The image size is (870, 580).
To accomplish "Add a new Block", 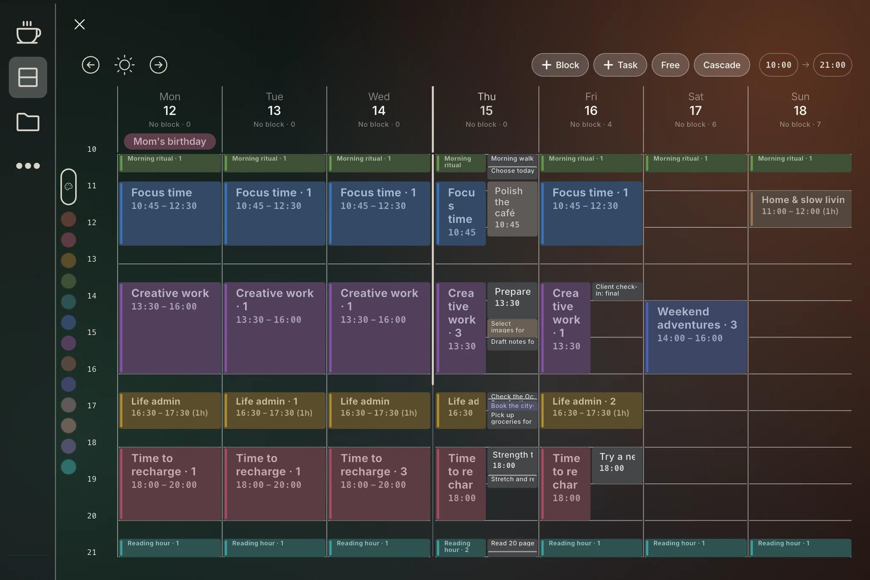I will click(x=560, y=65).
